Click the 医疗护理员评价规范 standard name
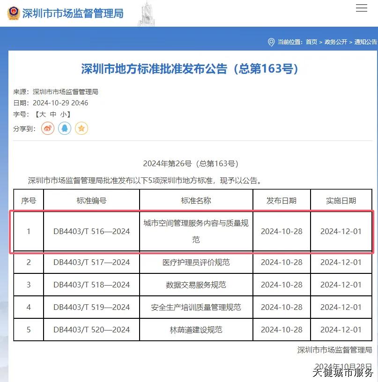Viewport: 378px width, 382px height. coord(196,263)
